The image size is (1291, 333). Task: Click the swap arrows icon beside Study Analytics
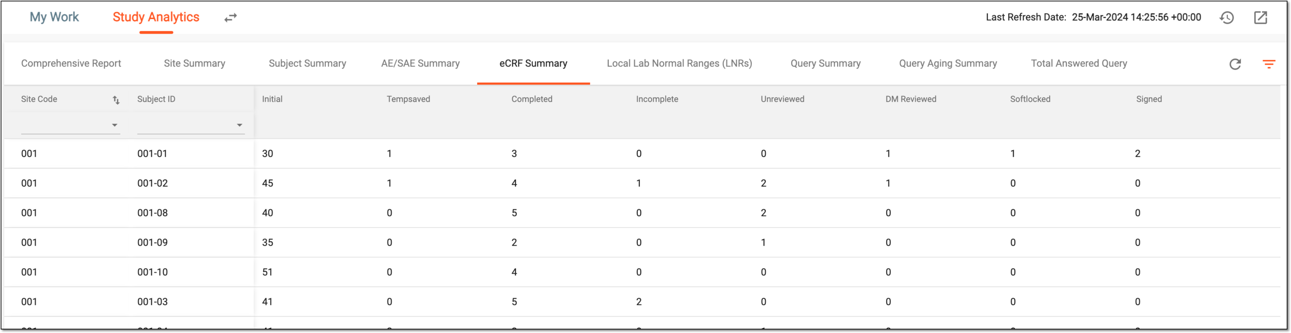[x=231, y=18]
